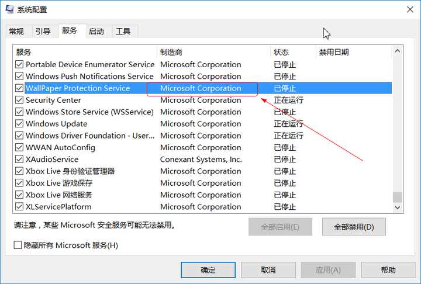The image size is (421, 284).
Task: Open help with the 帮助 button
Action: pyautogui.click(x=388, y=270)
